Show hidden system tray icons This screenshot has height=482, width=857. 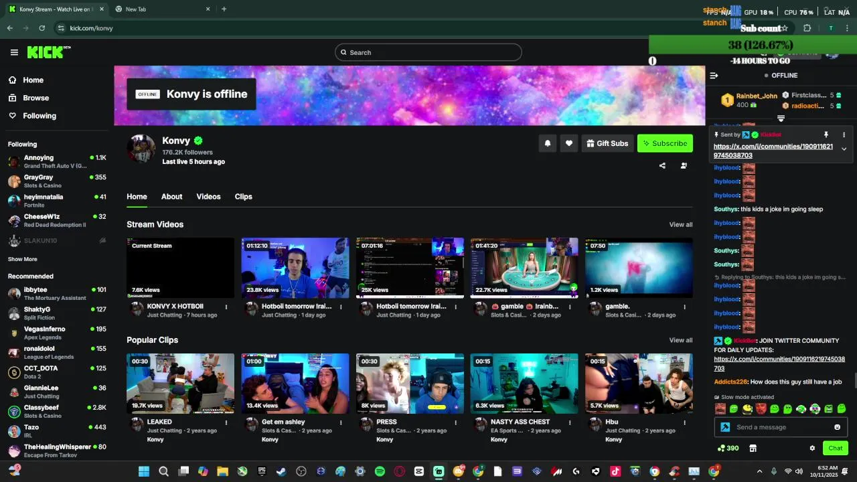click(759, 471)
